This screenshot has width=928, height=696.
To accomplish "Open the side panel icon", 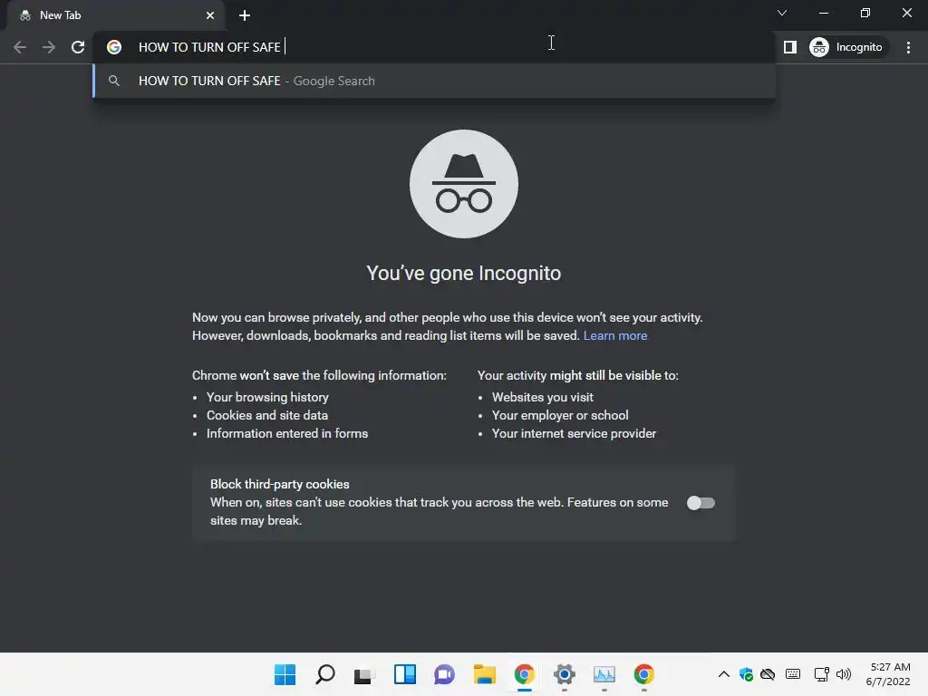I will (x=790, y=47).
